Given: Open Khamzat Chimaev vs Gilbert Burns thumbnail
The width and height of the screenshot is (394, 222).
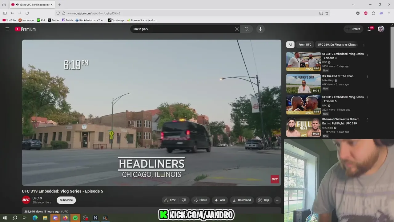Looking at the screenshot, I should (x=303, y=127).
